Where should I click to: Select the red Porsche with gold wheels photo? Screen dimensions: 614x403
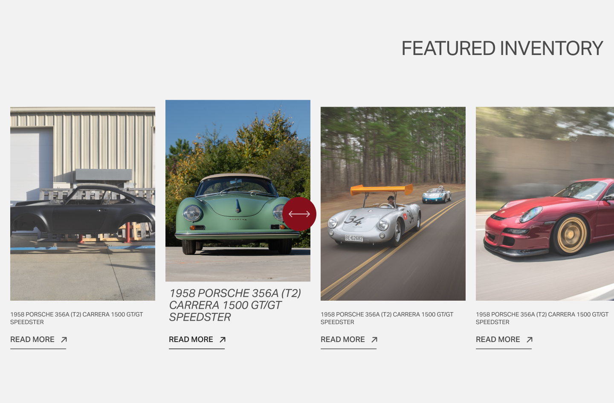click(x=545, y=204)
